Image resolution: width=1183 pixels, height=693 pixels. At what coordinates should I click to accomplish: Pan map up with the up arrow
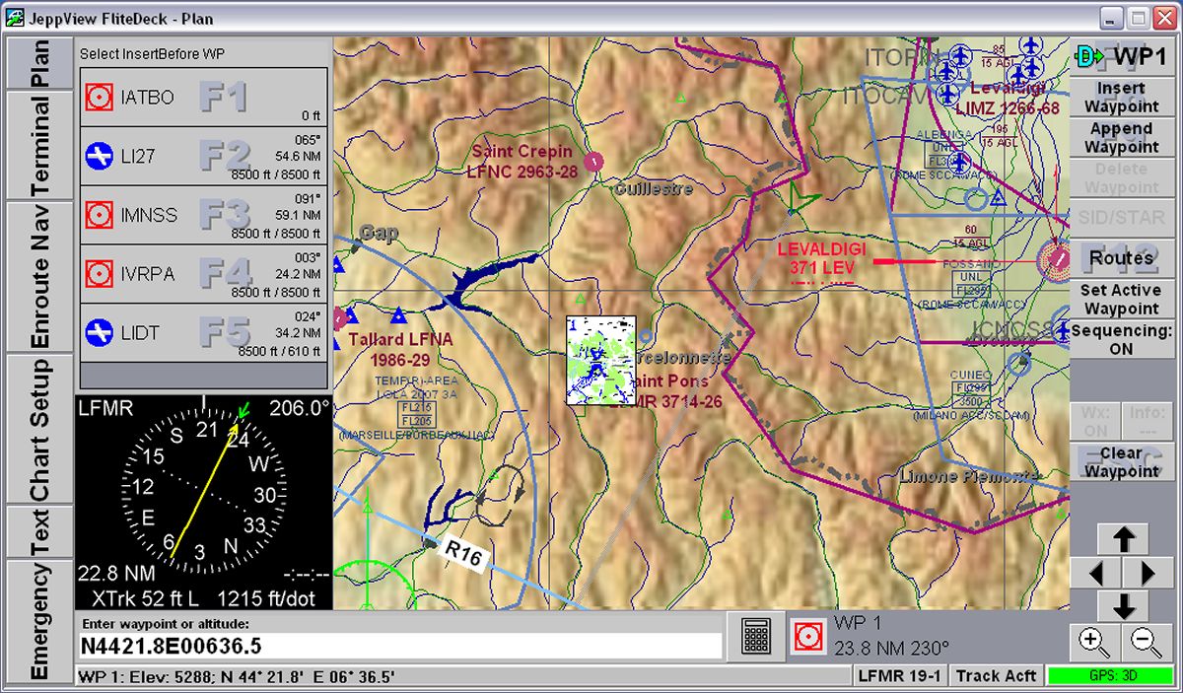tap(1123, 538)
